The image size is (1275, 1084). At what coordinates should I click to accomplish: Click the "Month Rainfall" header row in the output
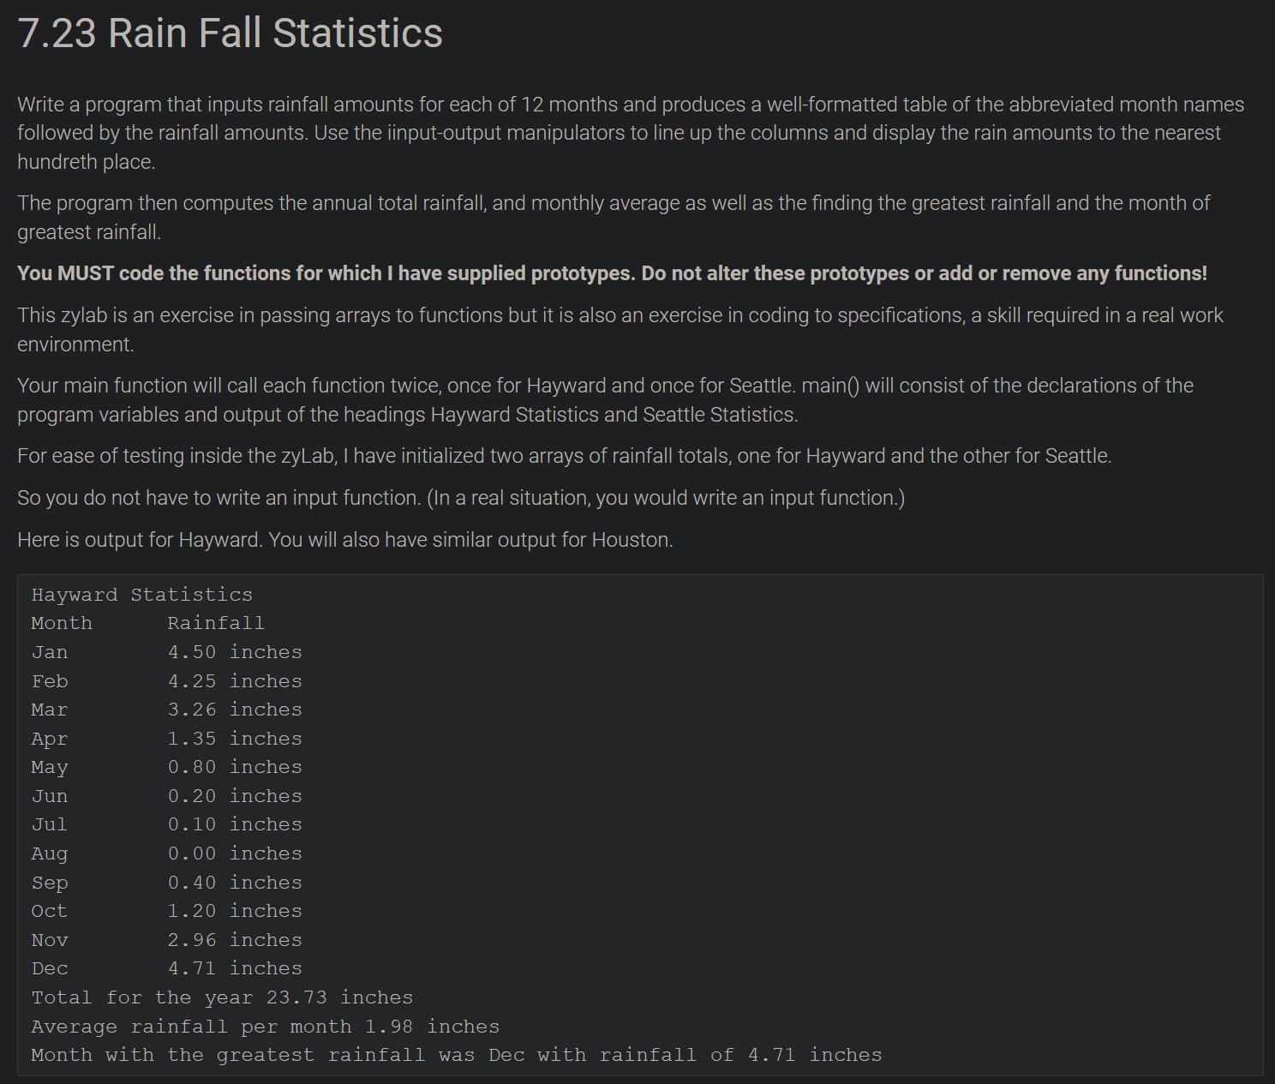pyautogui.click(x=148, y=623)
